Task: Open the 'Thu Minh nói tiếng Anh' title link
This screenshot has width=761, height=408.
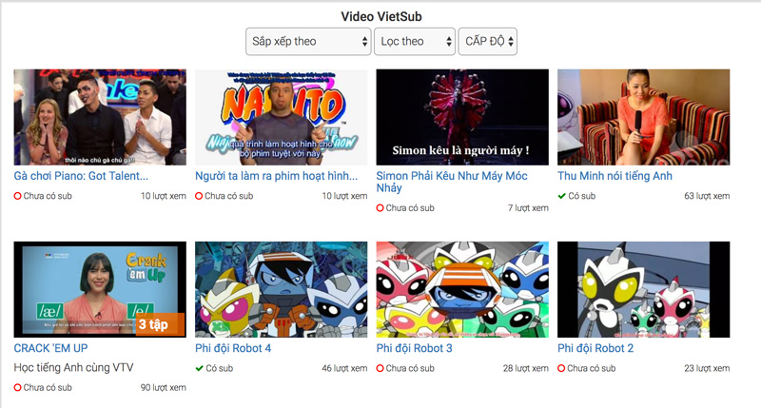Action: pyautogui.click(x=615, y=176)
